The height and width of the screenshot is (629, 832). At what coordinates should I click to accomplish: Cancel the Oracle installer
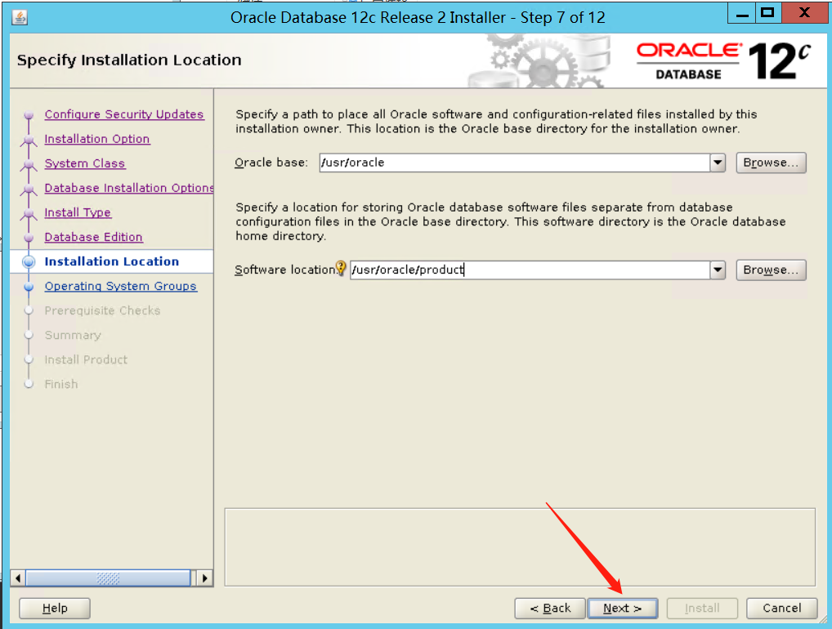point(781,609)
